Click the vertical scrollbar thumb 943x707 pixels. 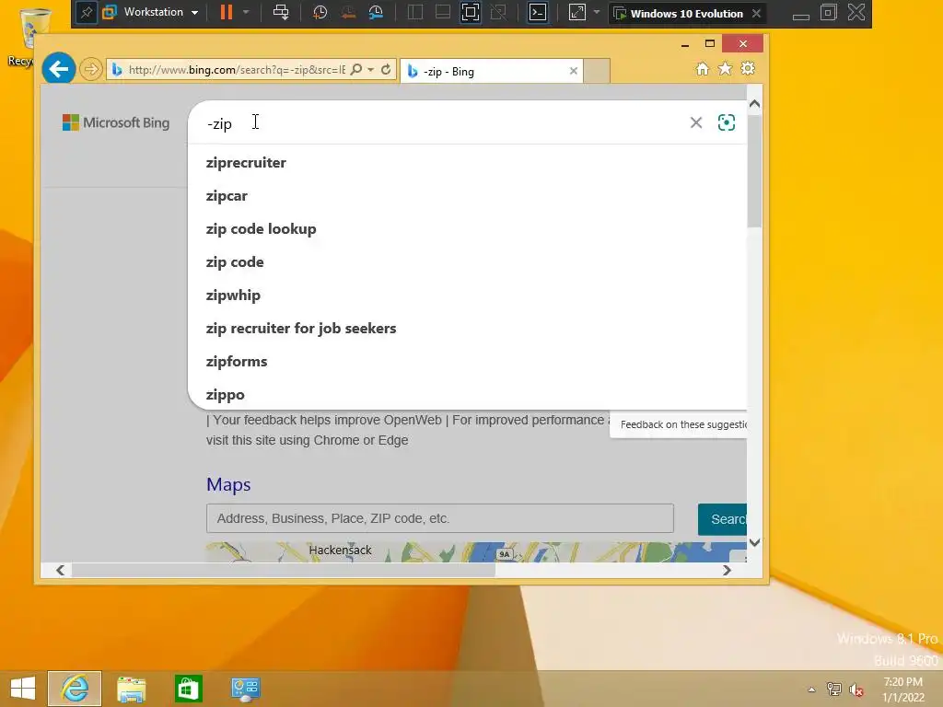coord(755,170)
